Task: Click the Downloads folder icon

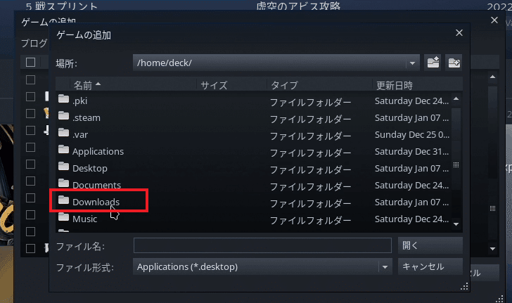Action: 64,200
